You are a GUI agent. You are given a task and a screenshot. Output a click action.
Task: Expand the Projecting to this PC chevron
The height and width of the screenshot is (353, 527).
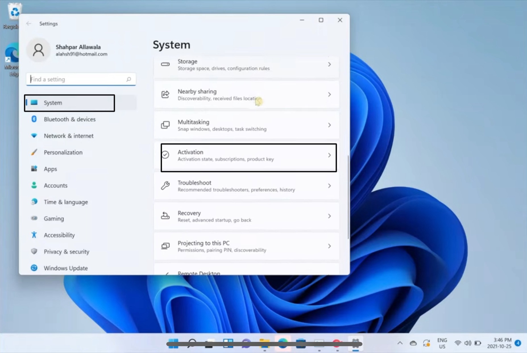click(x=329, y=246)
